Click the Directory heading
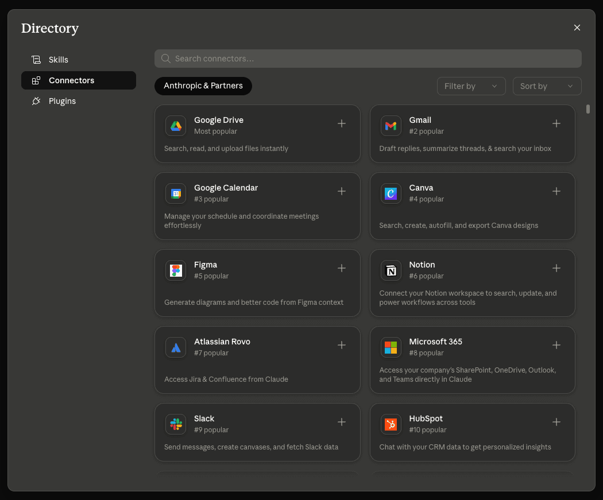The width and height of the screenshot is (603, 500). click(x=50, y=28)
